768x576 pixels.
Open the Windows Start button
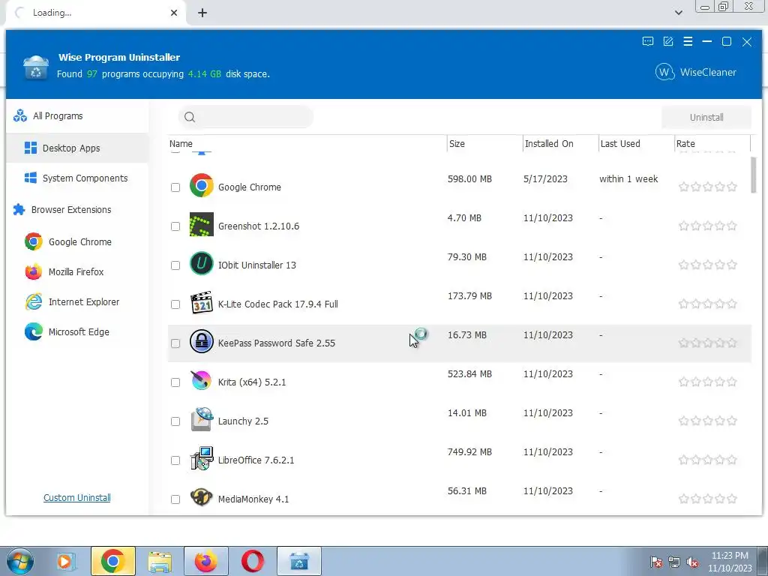[x=19, y=561]
